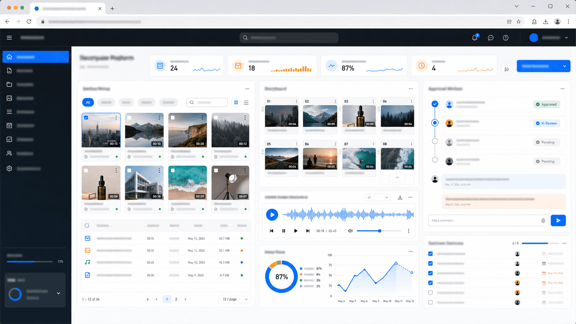
Task: Send the comment with the blue arrow button
Action: [558, 220]
